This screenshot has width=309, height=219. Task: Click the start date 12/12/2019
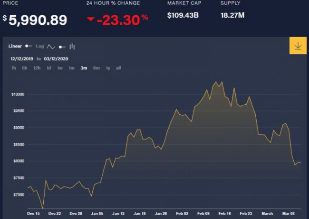21,58
